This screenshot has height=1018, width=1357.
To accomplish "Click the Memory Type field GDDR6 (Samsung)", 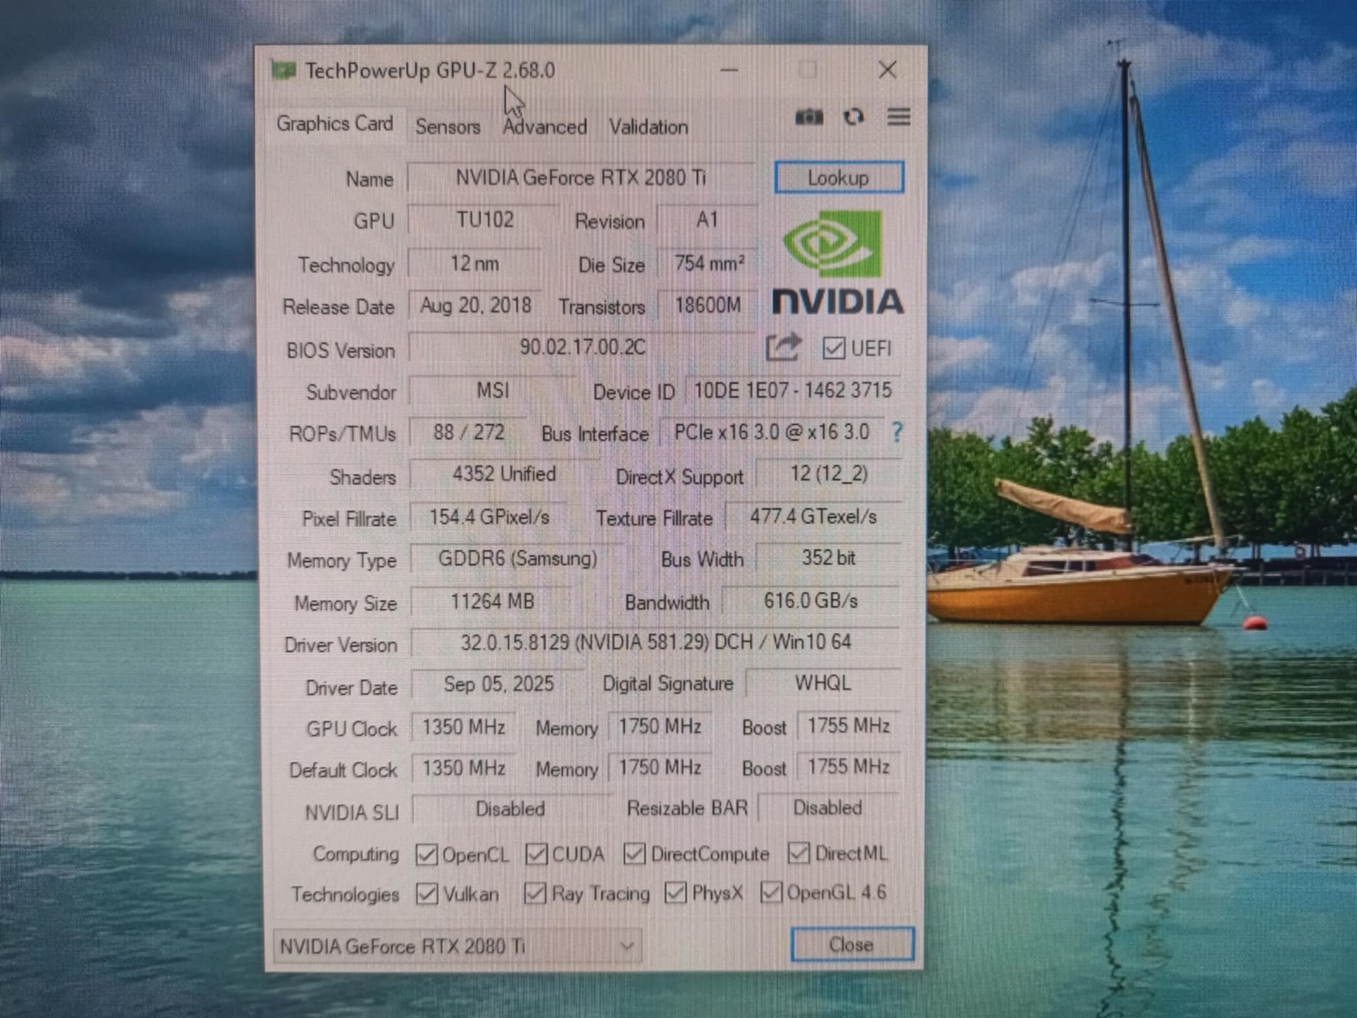I will pyautogui.click(x=518, y=559).
